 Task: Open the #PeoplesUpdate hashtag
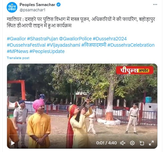[x=47, y=52]
